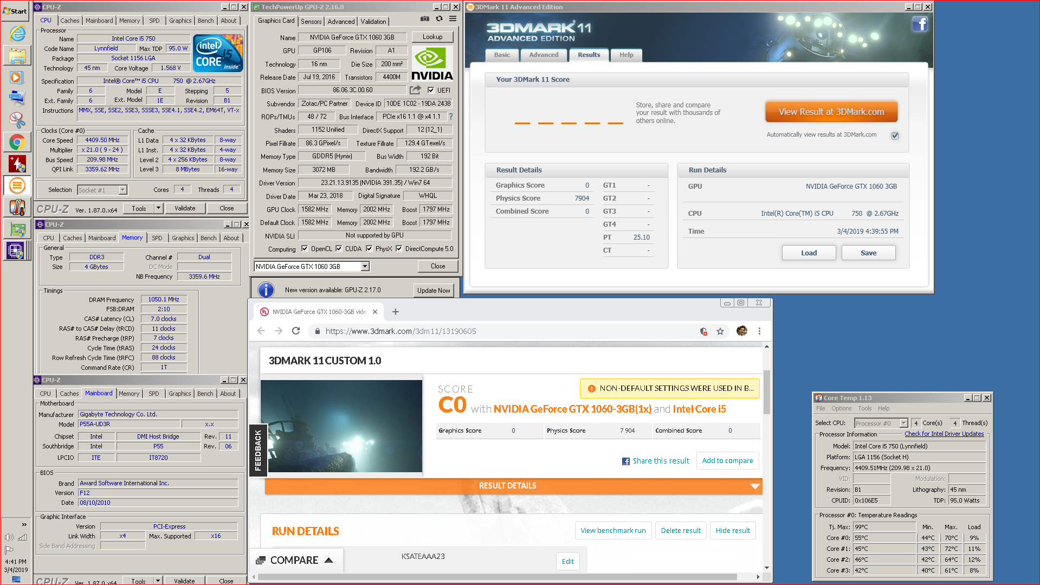Image resolution: width=1040 pixels, height=585 pixels.
Task: Open Windows Explorer folder in the taskbar
Action: (x=17, y=55)
